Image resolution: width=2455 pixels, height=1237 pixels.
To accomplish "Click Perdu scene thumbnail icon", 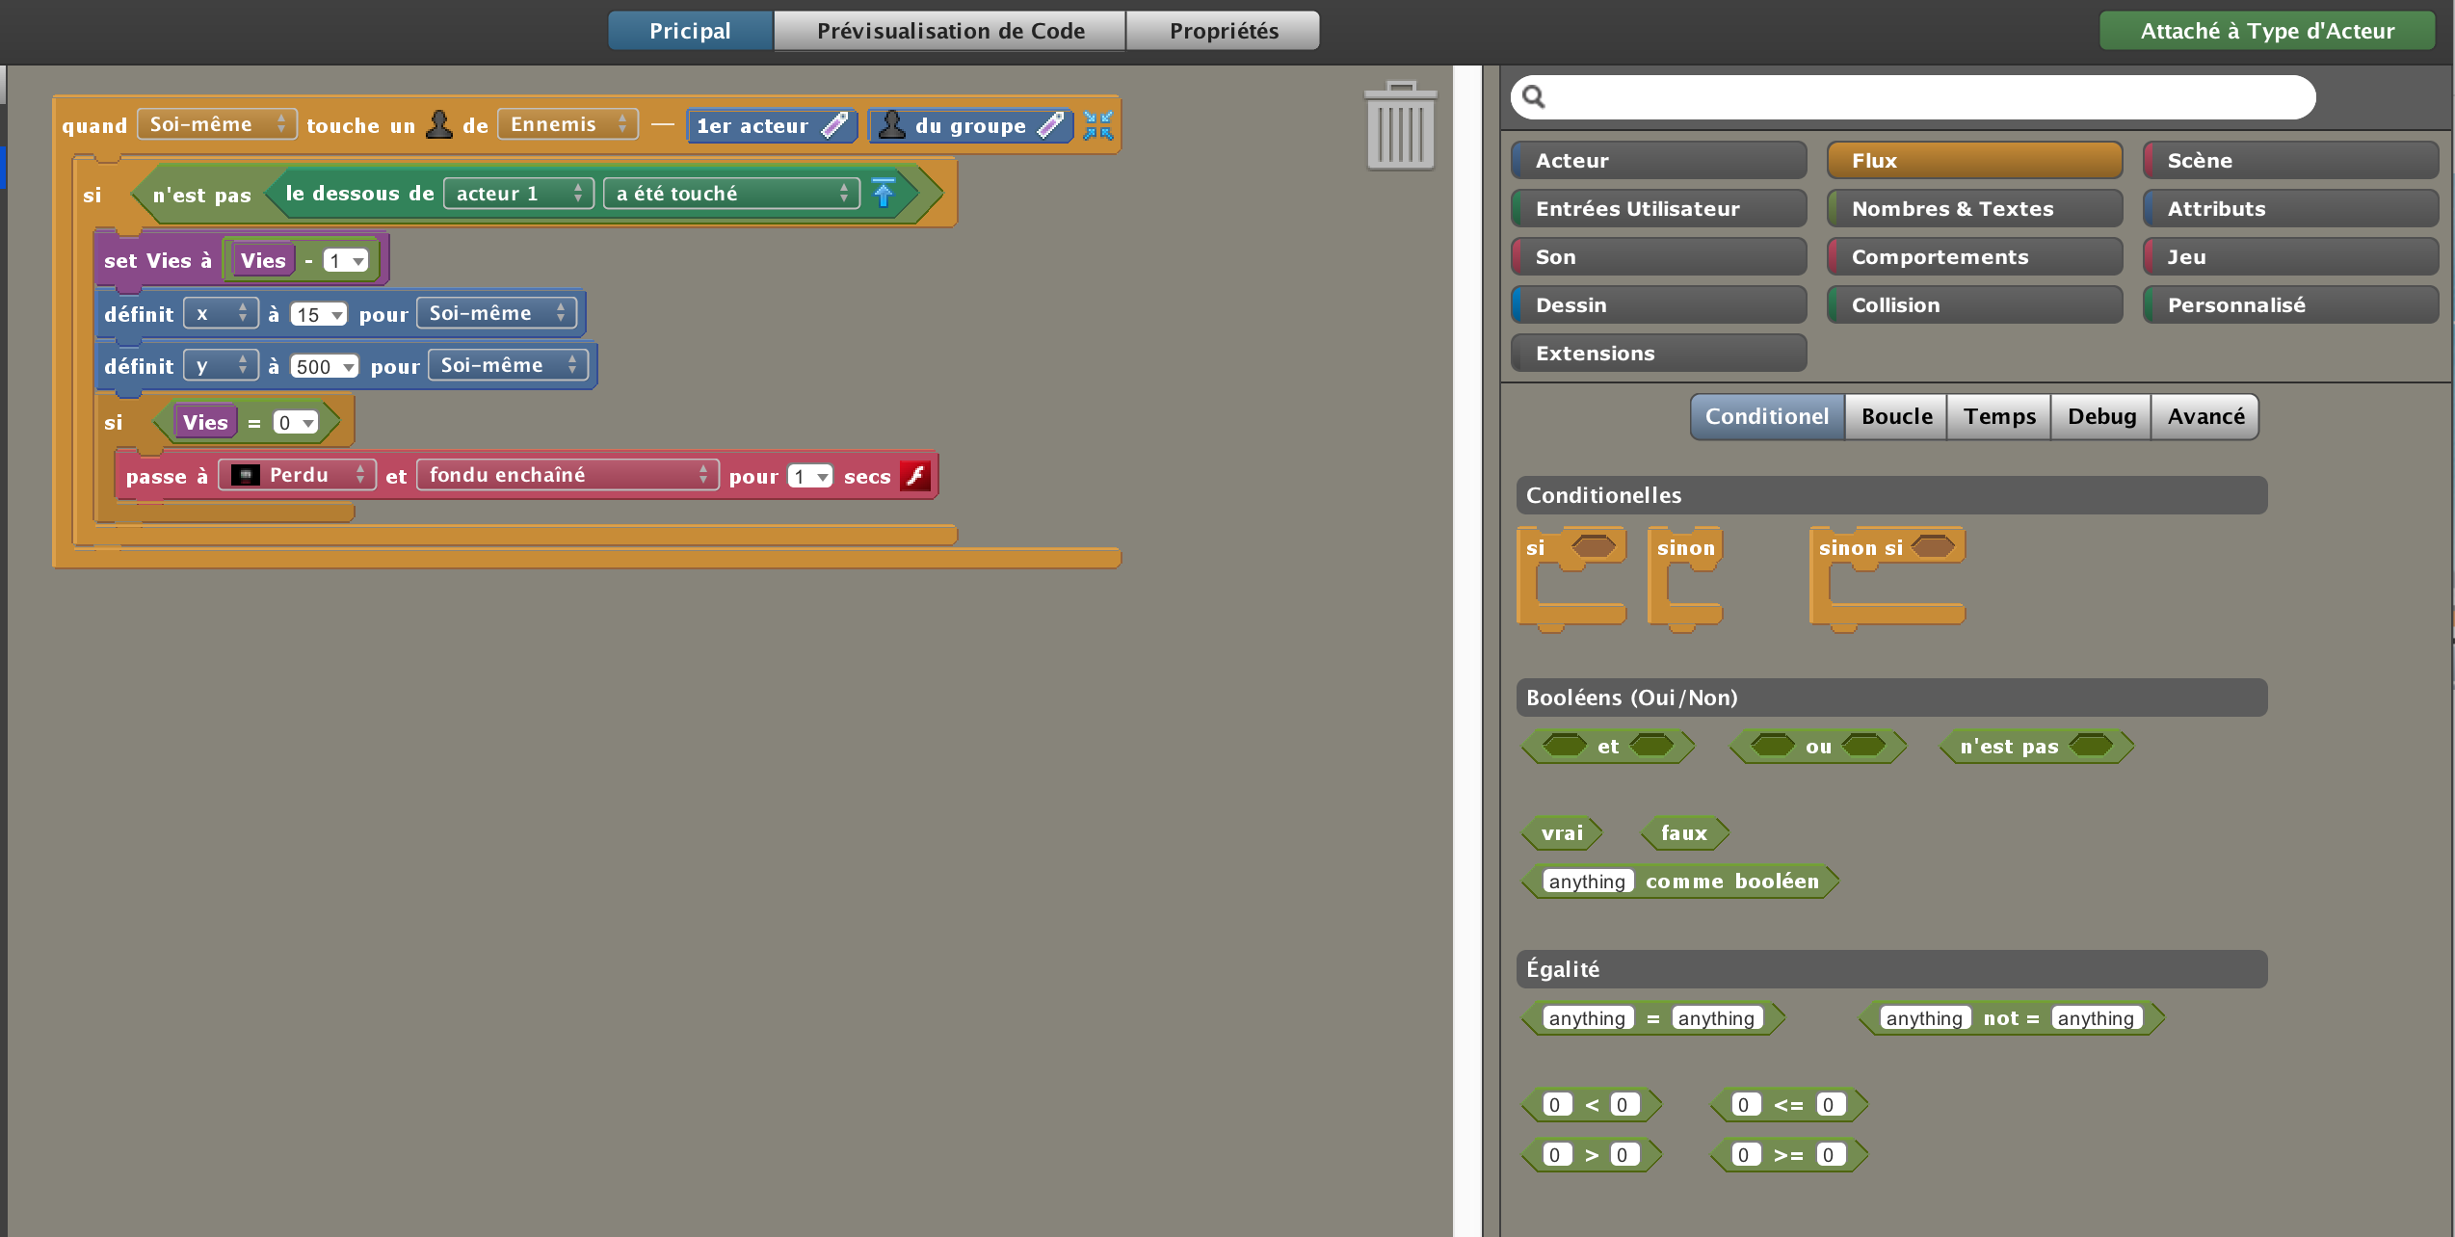I will (x=245, y=475).
